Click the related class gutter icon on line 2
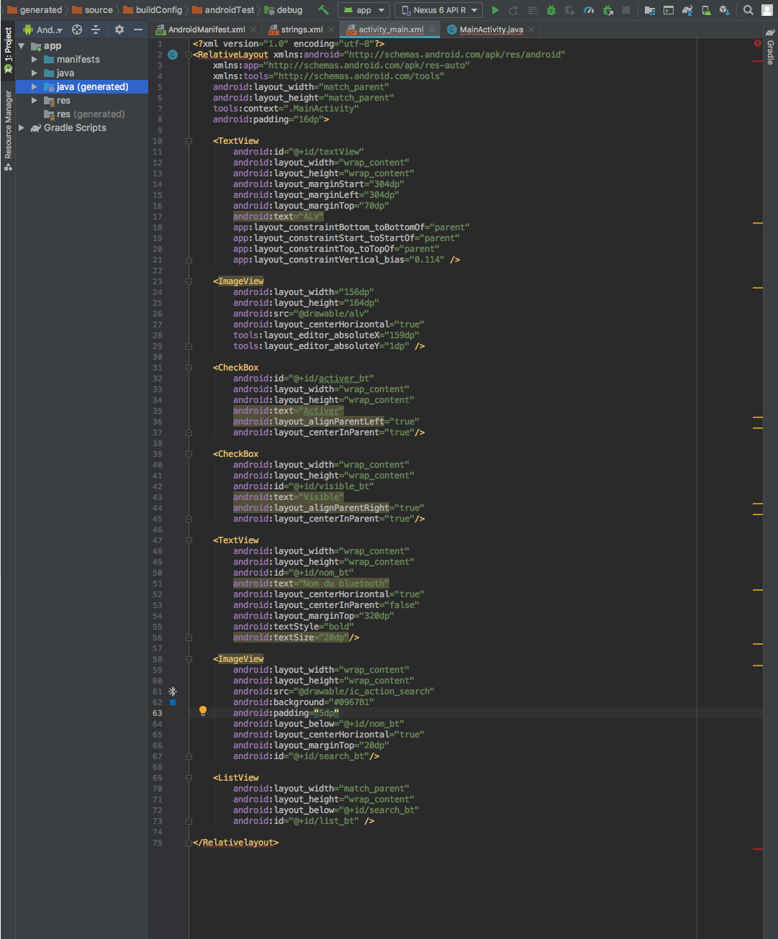Screen dimensions: 778x939 pyautogui.click(x=173, y=55)
